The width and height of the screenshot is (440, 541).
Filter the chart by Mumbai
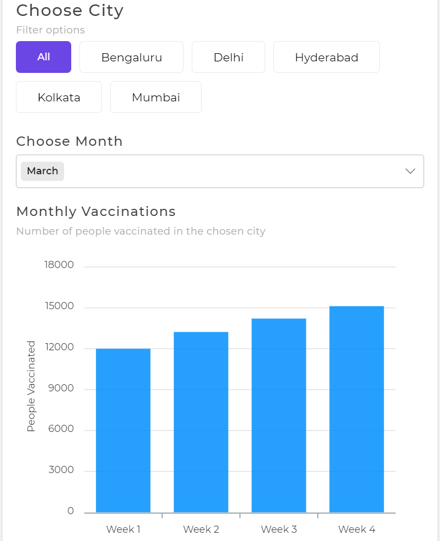click(156, 98)
